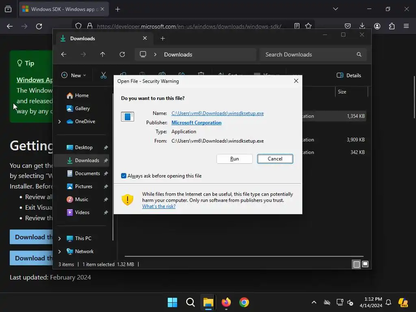
Task: Open the What's the risk? link
Action: pyautogui.click(x=159, y=206)
